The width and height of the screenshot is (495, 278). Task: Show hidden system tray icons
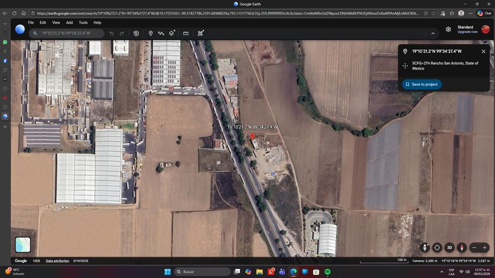coord(441,272)
